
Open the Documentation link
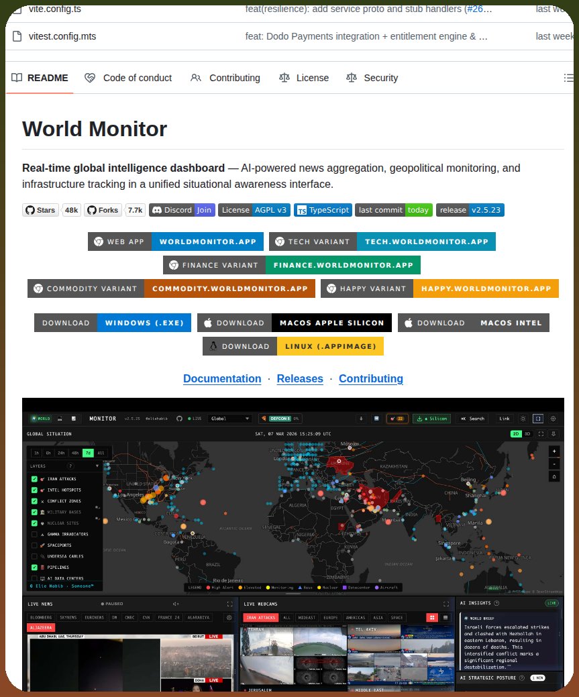click(x=222, y=378)
